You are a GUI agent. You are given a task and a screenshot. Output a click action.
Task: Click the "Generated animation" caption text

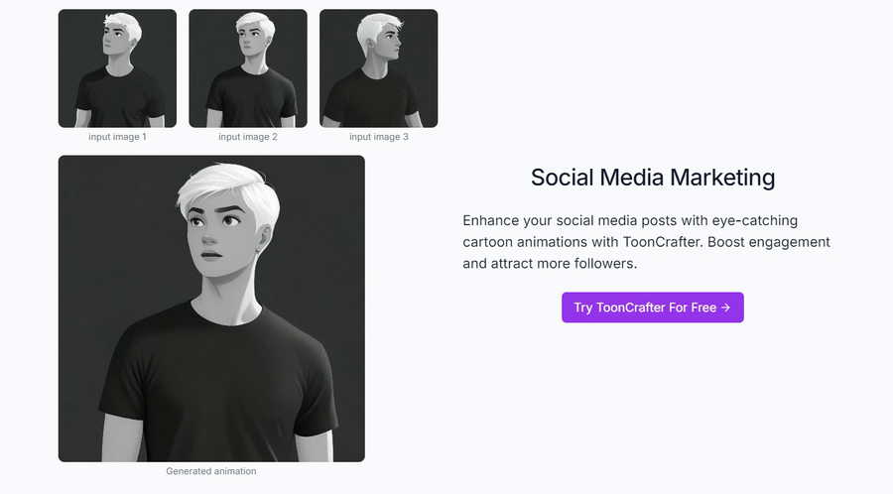211,471
